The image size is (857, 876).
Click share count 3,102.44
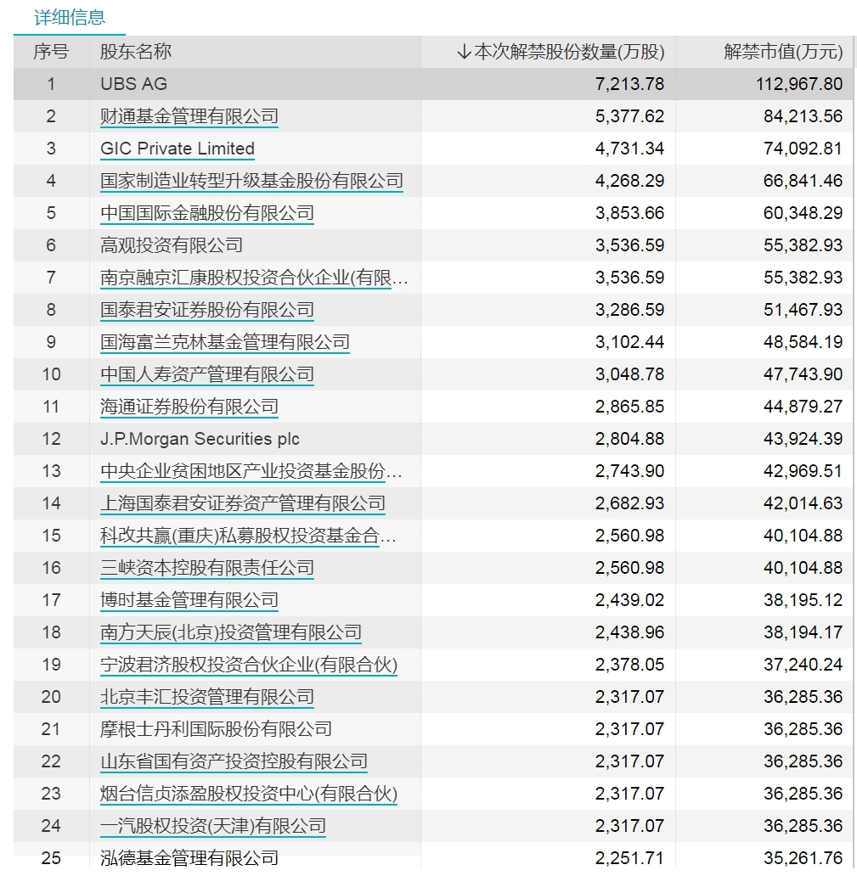point(629,342)
